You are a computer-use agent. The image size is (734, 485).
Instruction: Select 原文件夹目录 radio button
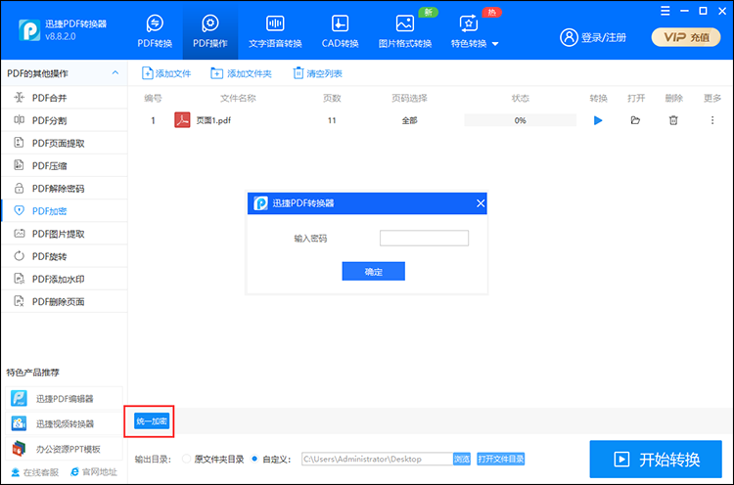pos(186,459)
